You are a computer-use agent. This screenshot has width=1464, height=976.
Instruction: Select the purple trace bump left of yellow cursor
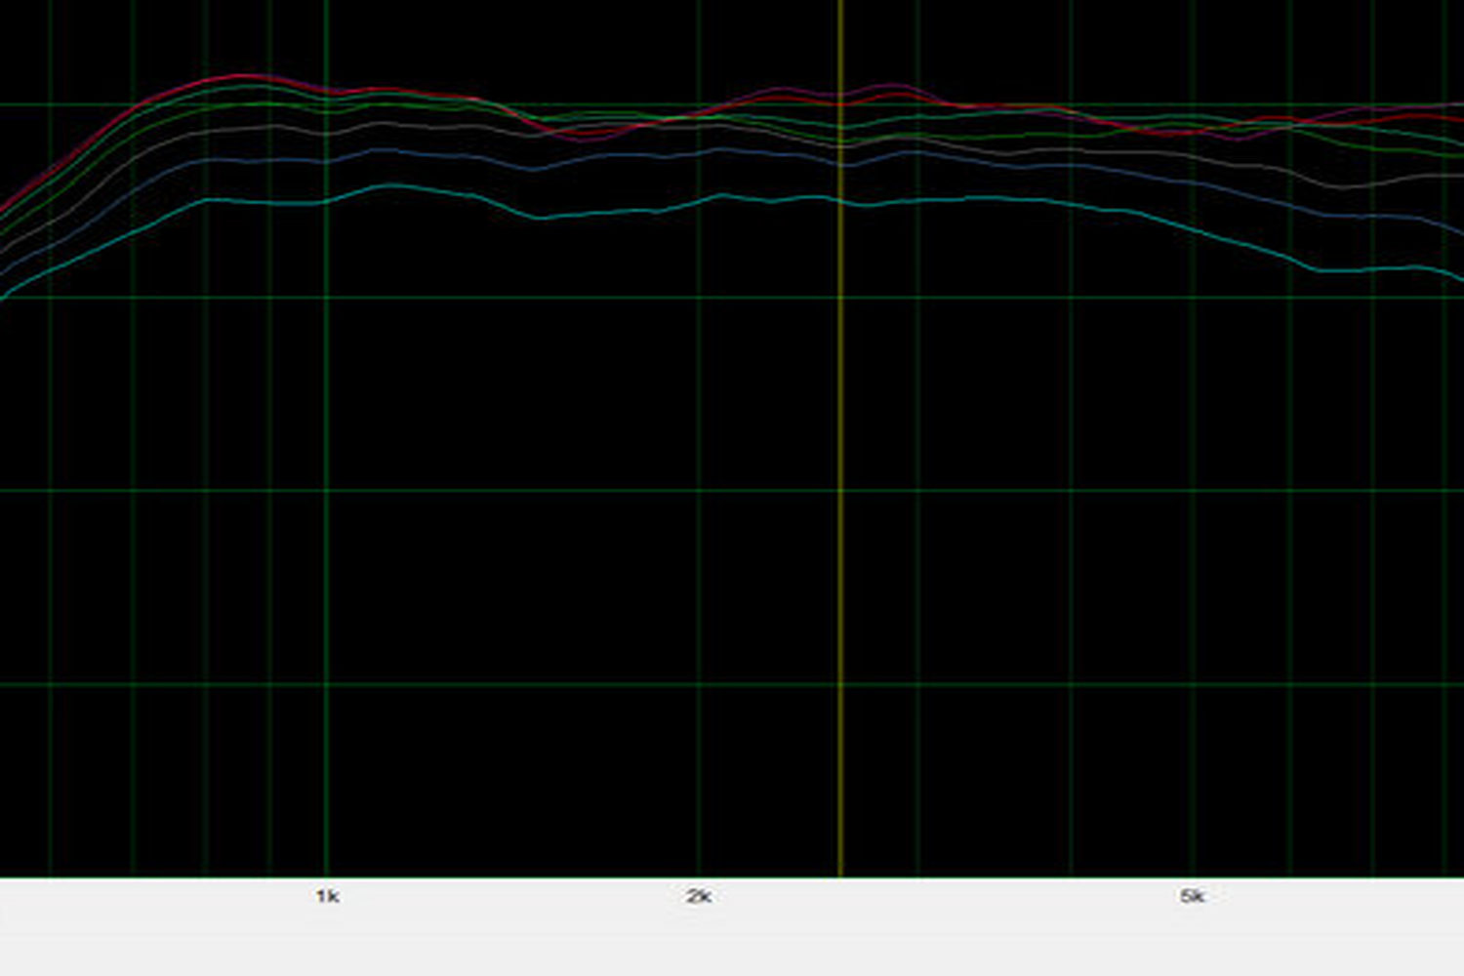[776, 90]
